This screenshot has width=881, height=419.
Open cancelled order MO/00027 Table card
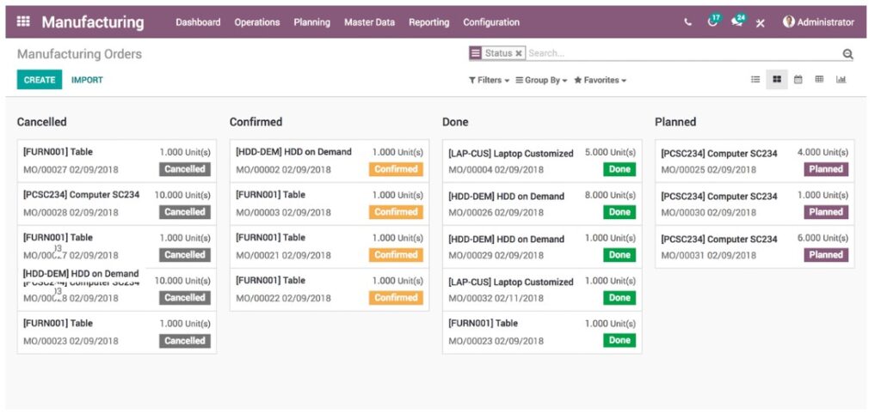tap(117, 161)
